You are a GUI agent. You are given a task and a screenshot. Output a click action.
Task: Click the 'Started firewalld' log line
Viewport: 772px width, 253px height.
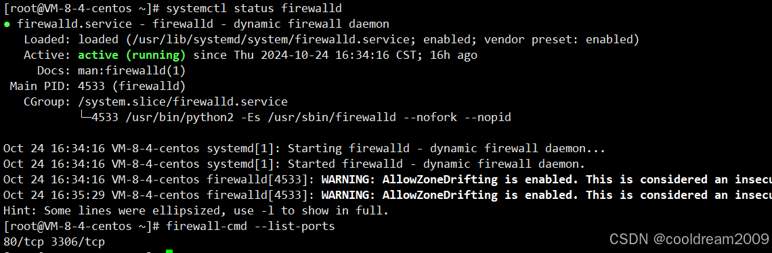tap(293, 164)
